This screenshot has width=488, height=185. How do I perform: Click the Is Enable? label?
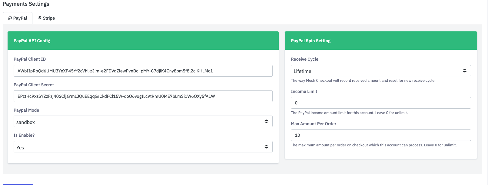click(24, 135)
